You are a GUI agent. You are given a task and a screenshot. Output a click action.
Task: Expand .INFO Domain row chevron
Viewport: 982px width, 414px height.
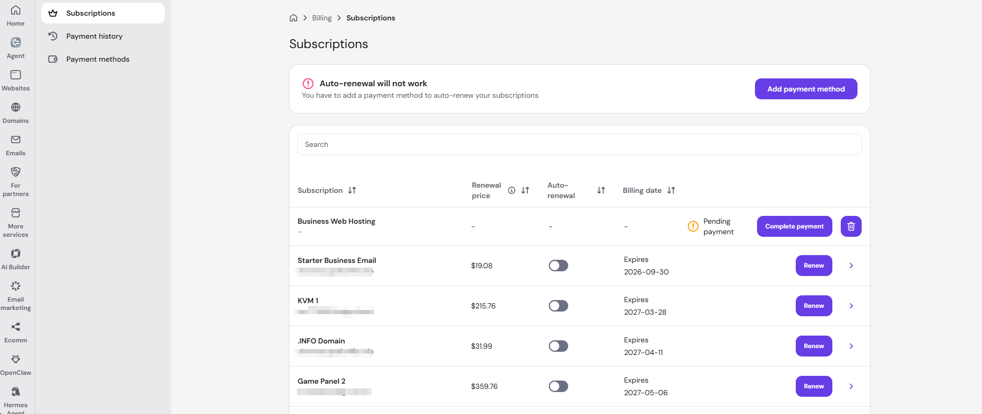click(x=851, y=346)
